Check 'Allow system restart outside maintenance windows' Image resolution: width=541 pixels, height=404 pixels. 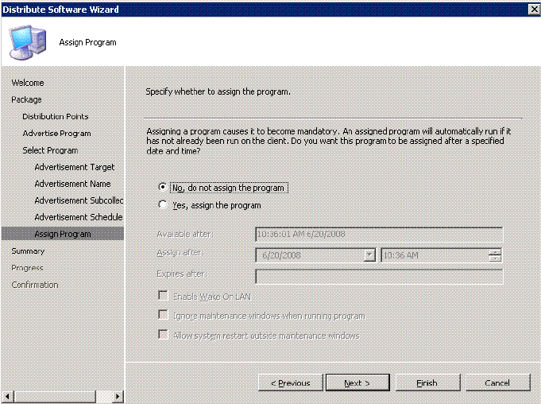click(x=163, y=335)
